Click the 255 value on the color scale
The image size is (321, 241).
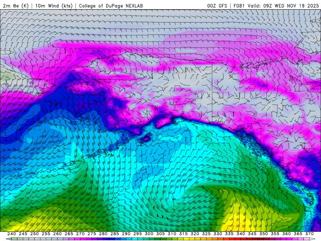coord(46,234)
